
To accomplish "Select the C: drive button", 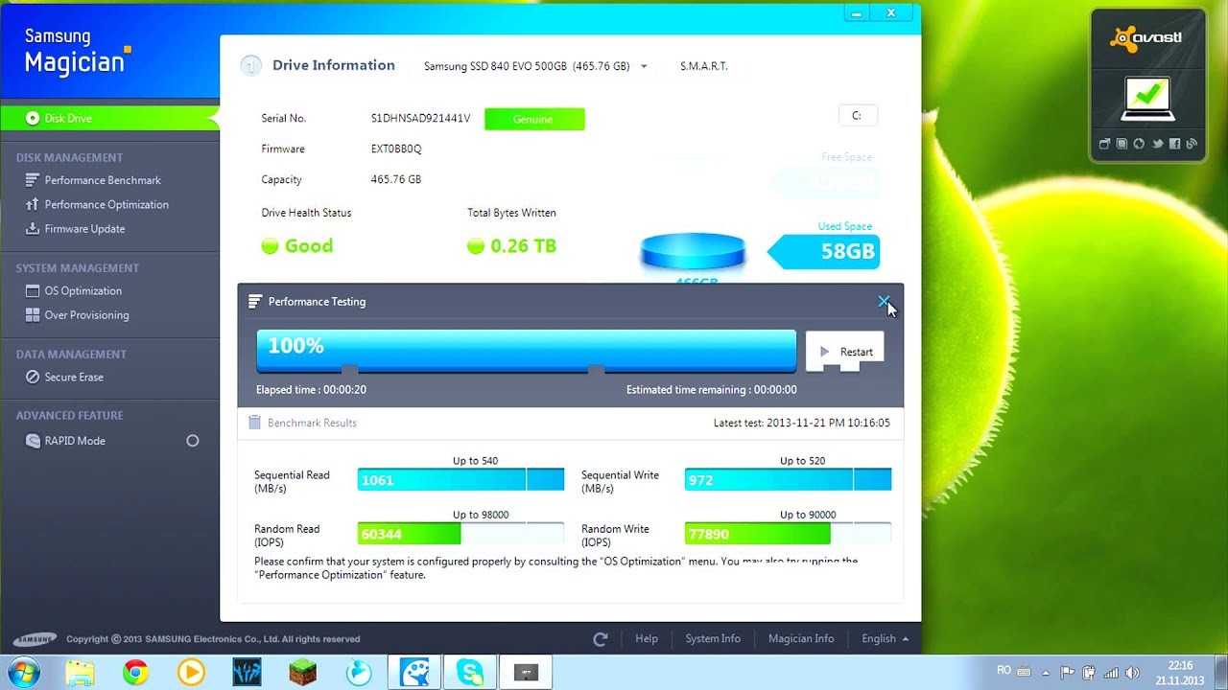I will click(857, 115).
